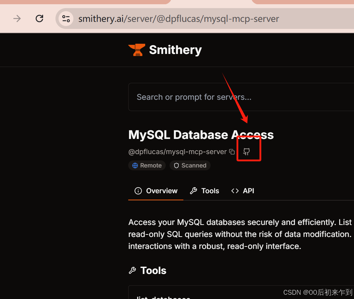The width and height of the screenshot is (354, 299).
Task: Click the shield icon on the Scanned badge
Action: pos(176,165)
